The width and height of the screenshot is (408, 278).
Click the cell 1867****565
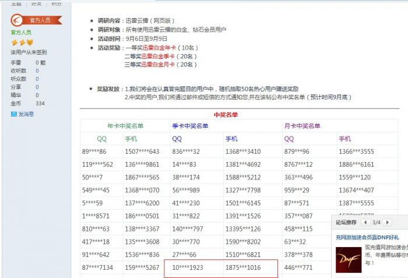tap(142, 177)
